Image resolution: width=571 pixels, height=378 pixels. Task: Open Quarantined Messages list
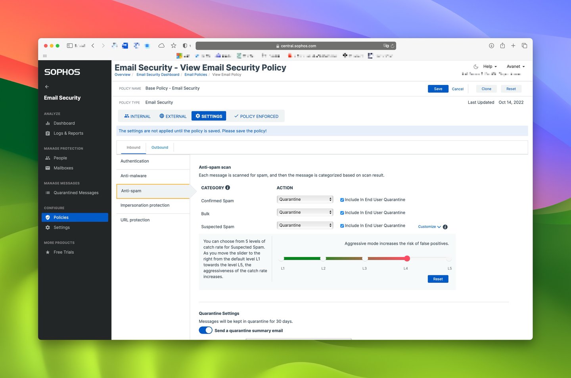click(x=76, y=193)
